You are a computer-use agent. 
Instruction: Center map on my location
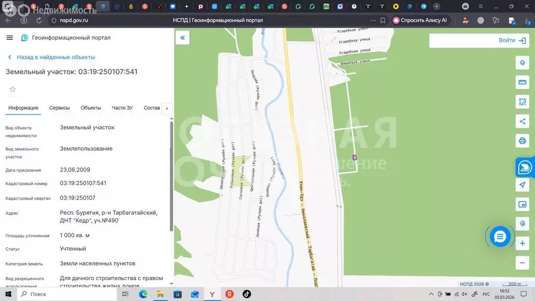522,185
